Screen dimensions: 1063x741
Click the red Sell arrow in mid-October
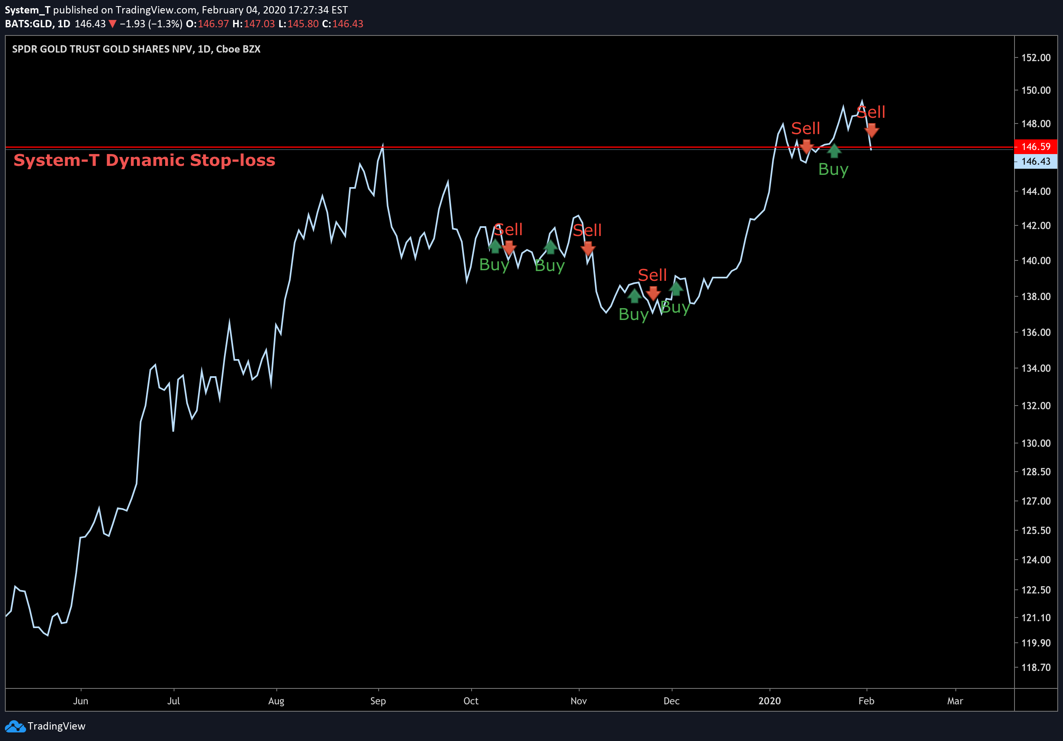[x=509, y=248]
